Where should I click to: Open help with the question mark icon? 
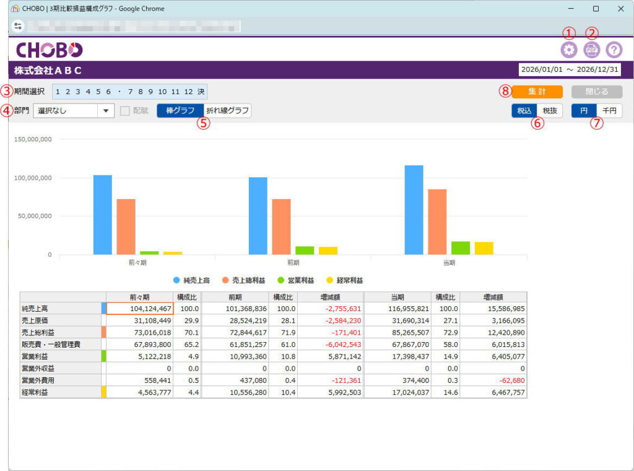coord(614,50)
